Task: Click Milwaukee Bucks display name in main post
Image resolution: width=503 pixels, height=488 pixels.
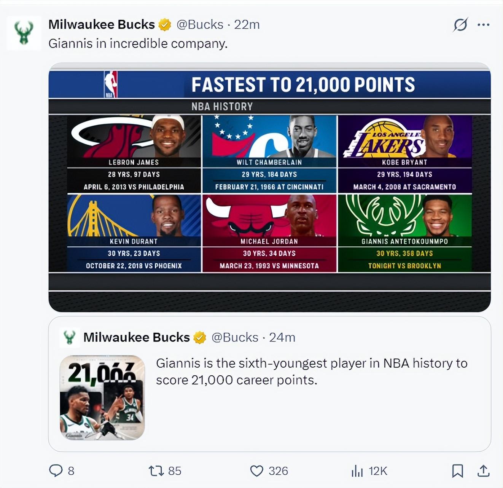Action: [x=102, y=25]
